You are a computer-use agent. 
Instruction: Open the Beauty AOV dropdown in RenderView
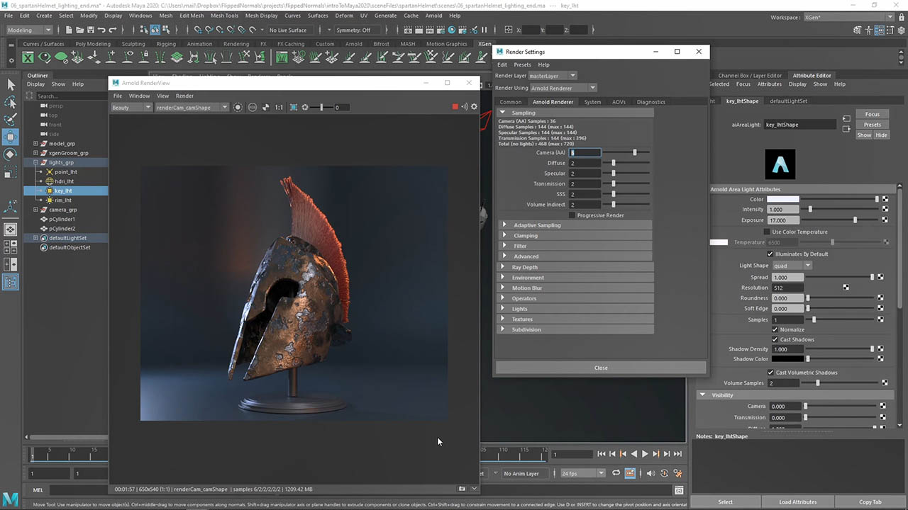(131, 108)
